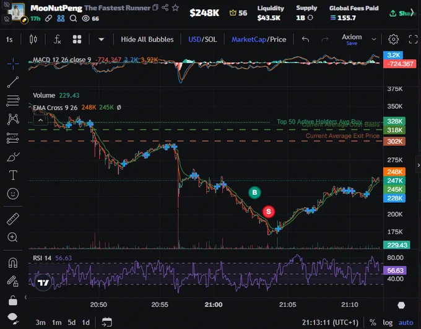Click the hexagon reset scale icon
The image size is (421, 329).
[401, 305]
